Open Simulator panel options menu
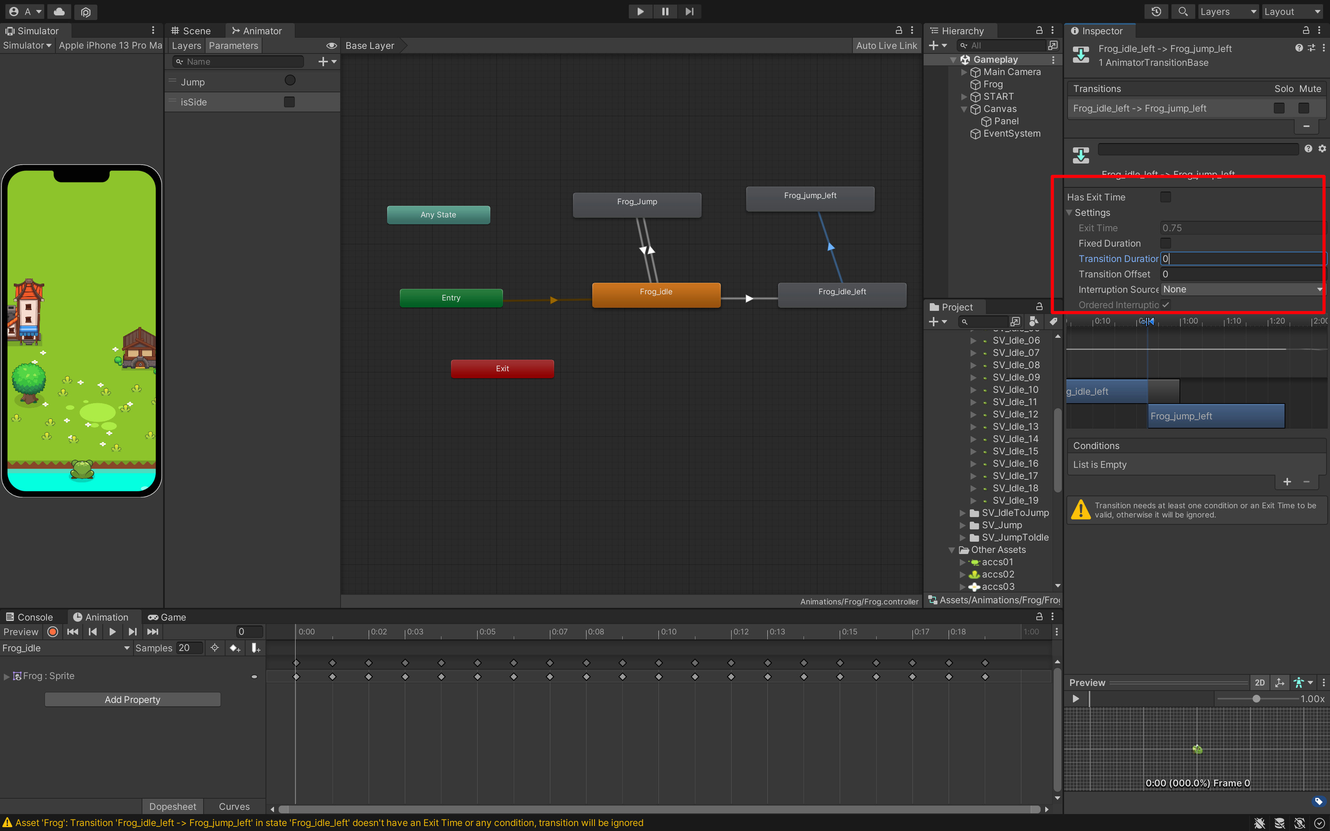The width and height of the screenshot is (1330, 831). (153, 31)
